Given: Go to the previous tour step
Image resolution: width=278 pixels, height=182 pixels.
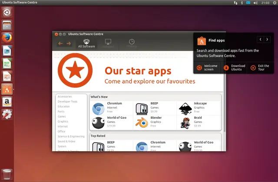Looking at the screenshot, I should click(x=260, y=39).
